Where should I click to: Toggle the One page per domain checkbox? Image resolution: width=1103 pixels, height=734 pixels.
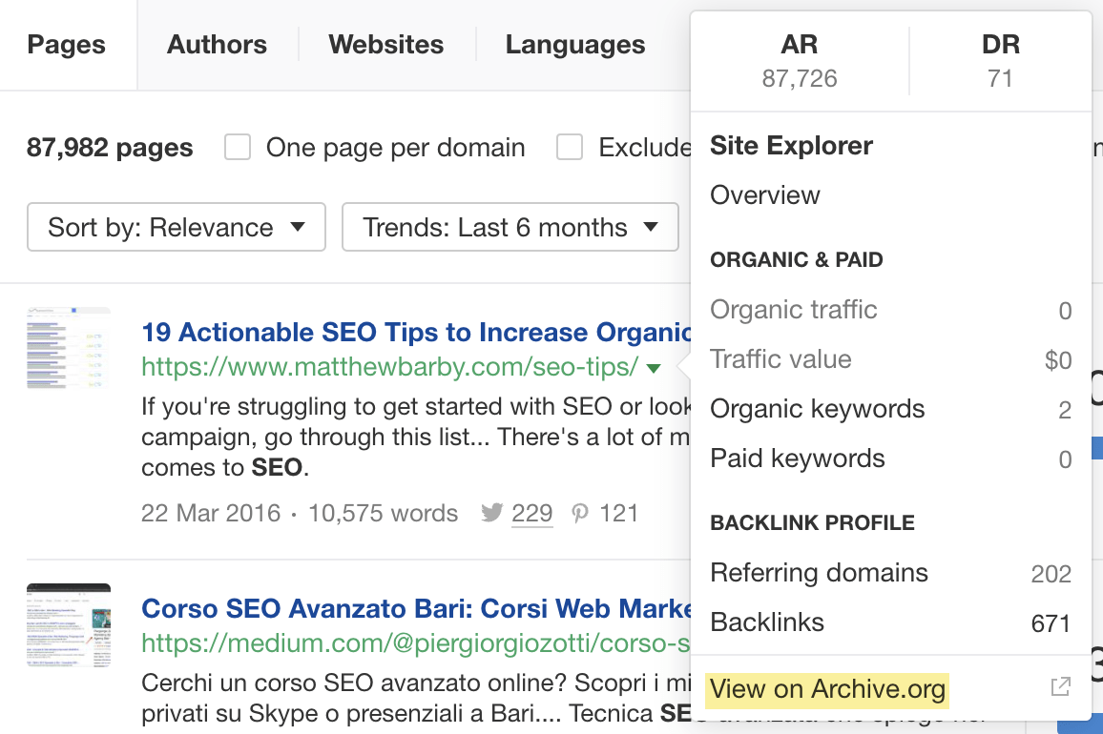pos(238,148)
